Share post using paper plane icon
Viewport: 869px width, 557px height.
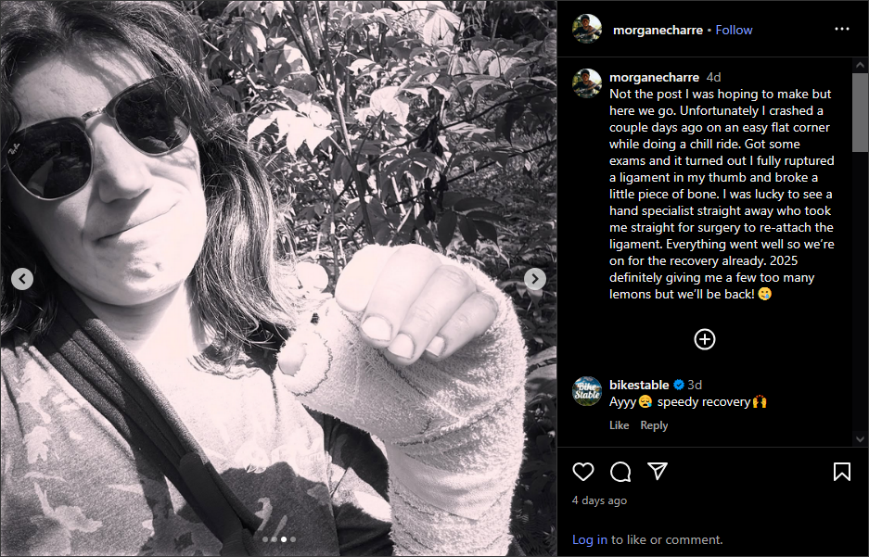point(658,471)
